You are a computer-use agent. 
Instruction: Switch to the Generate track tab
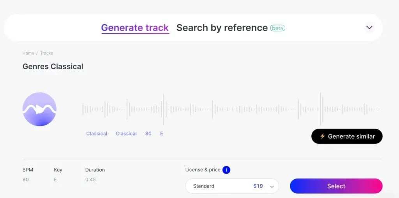point(135,28)
